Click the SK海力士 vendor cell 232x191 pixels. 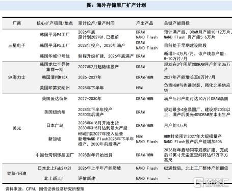[x=17, y=77]
